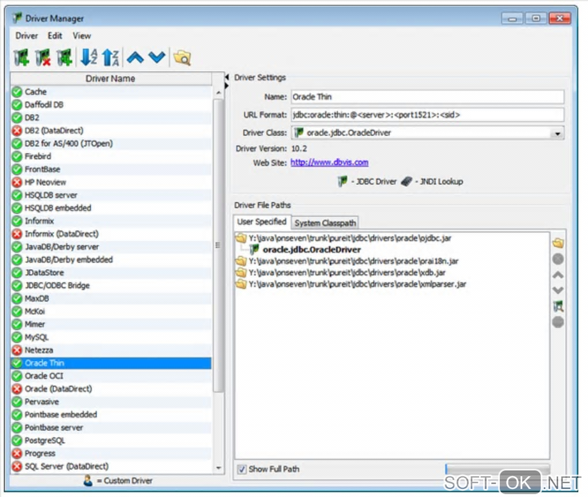The width and height of the screenshot is (588, 497).
Task: Click the Driver Name column header
Action: tap(111, 78)
